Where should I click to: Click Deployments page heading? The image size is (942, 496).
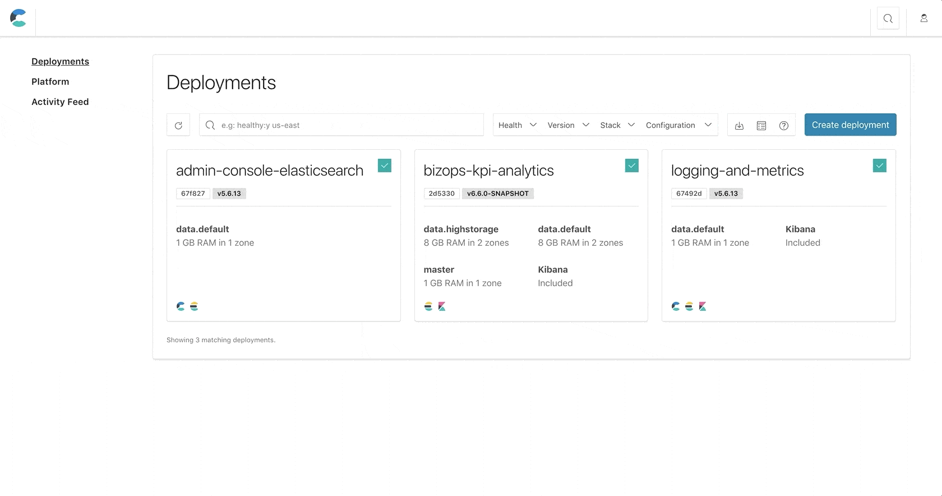(x=221, y=82)
